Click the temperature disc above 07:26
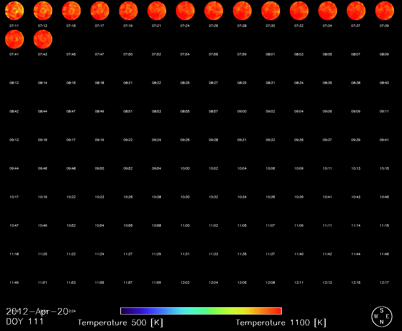 (214, 11)
